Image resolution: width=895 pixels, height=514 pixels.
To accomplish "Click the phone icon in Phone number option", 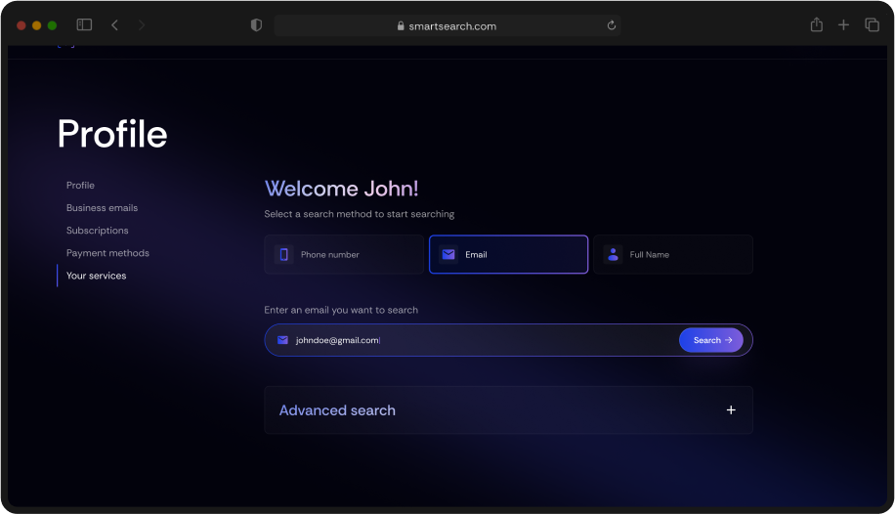I will 283,254.
